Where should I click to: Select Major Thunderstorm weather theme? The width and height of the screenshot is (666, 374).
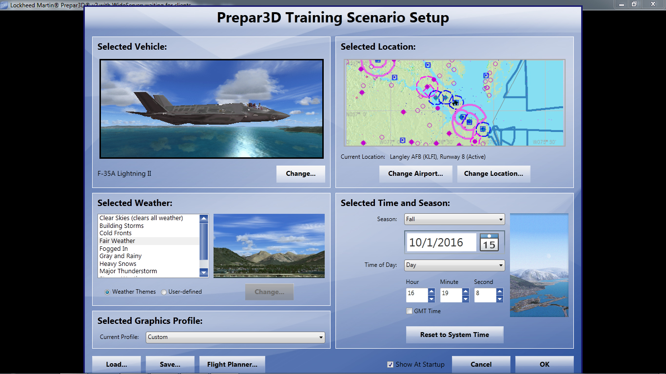pos(149,271)
